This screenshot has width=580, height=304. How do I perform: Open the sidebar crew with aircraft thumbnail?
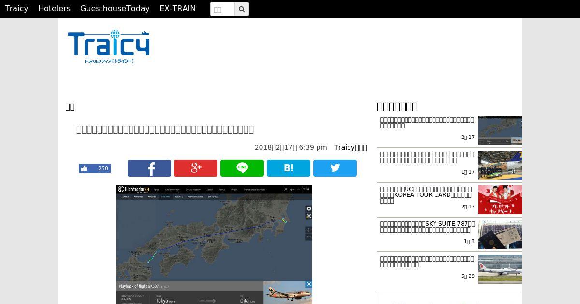point(500,165)
